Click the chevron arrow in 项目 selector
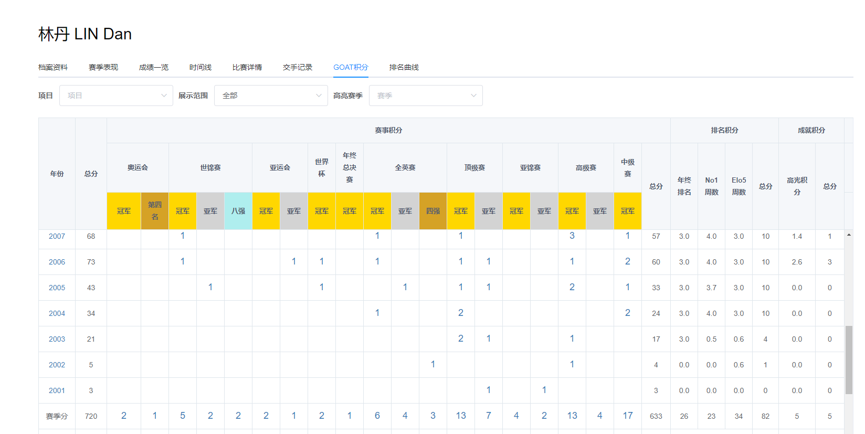865x434 pixels. coord(164,96)
